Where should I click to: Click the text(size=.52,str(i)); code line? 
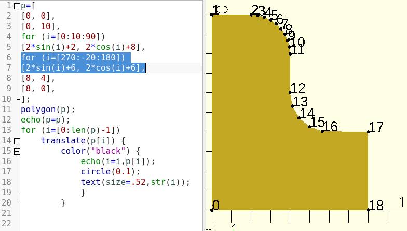click(135, 182)
